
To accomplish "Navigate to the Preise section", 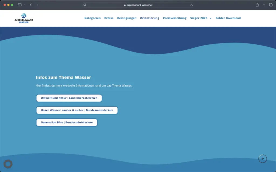I will click(x=109, y=18).
